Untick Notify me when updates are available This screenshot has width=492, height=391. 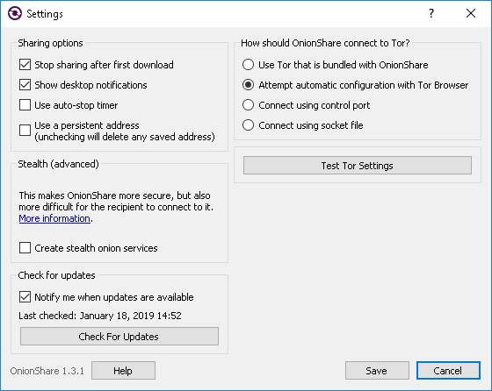coord(25,297)
